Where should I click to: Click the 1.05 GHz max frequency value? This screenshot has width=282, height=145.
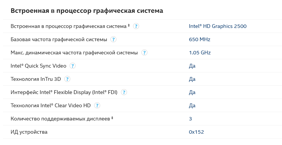(200, 52)
